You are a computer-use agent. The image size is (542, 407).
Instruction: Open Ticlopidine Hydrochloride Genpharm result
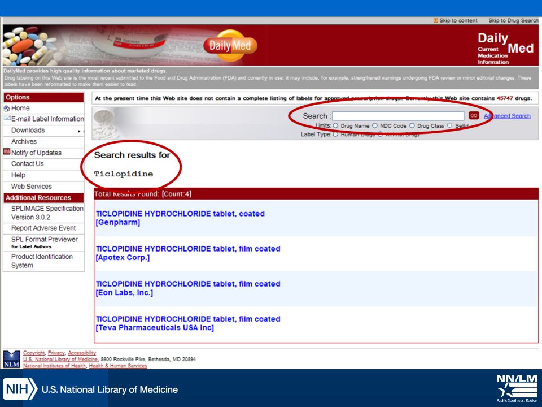coord(180,218)
